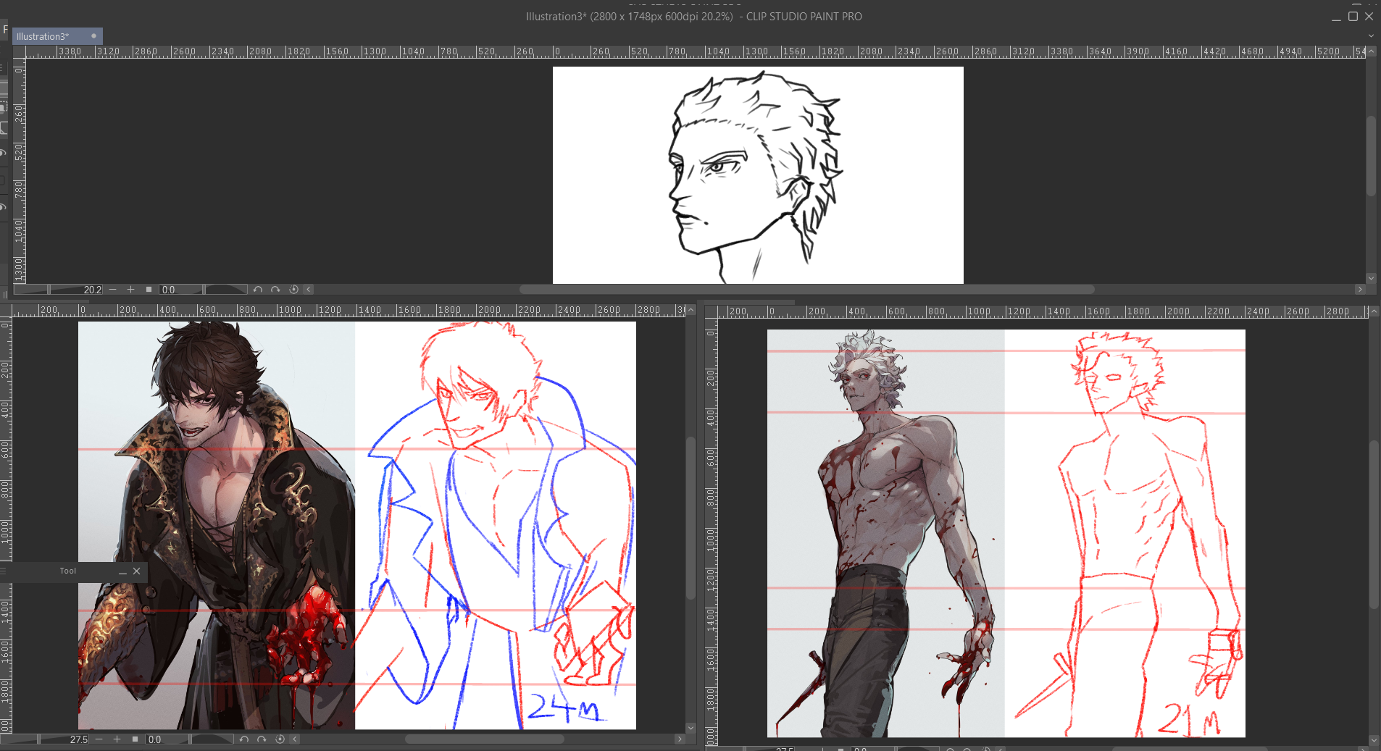Screen dimensions: 1381x751
Task: Adjust top canvas zoom slider at 20.2
Action: 59,290
